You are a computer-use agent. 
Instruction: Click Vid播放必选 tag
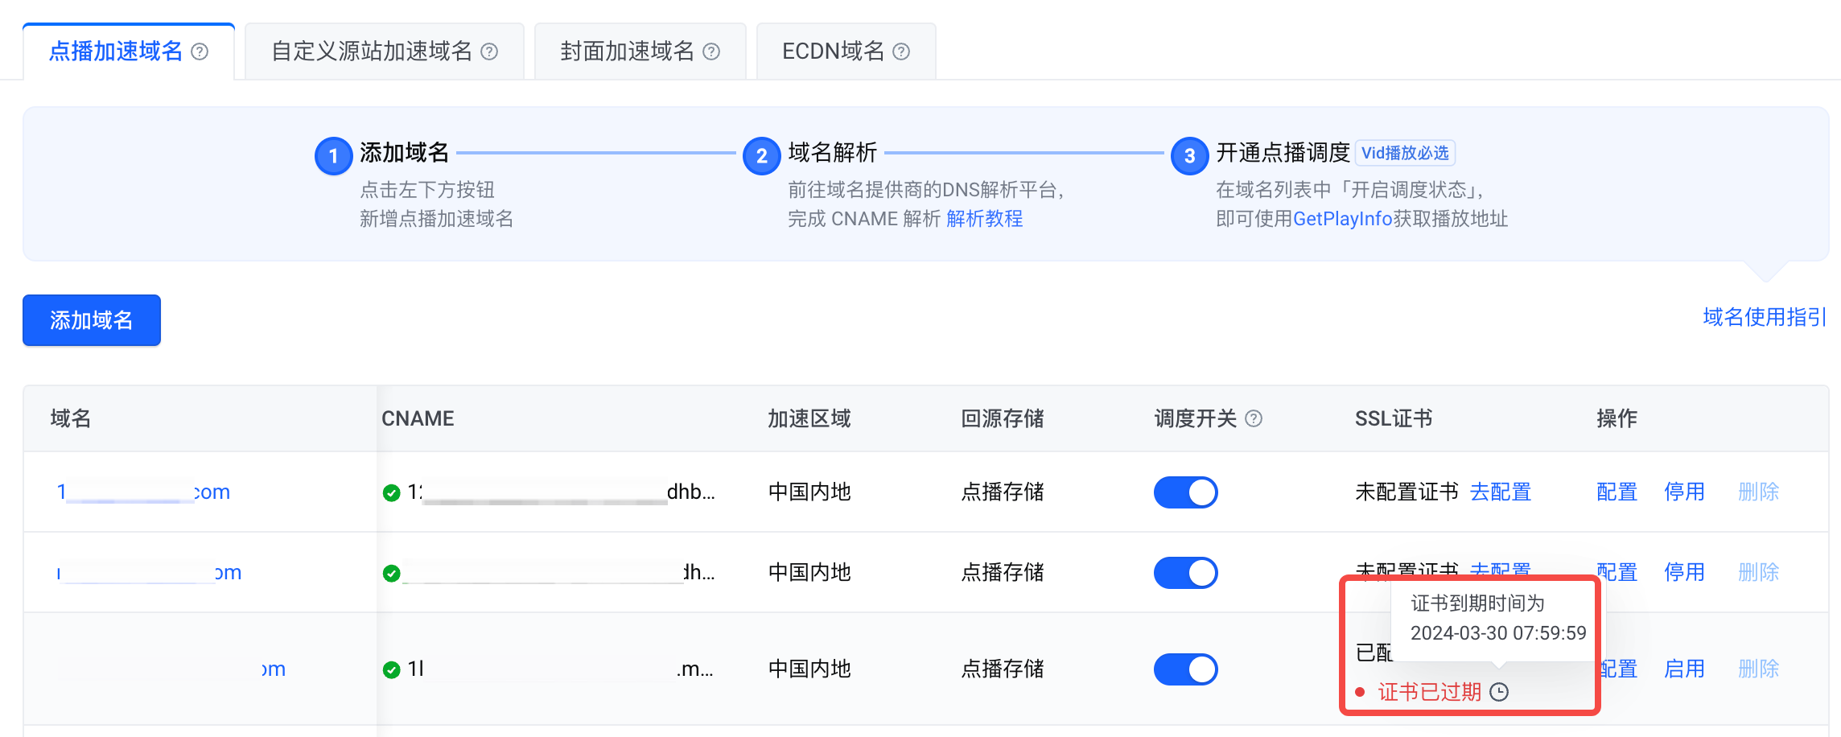click(1405, 153)
